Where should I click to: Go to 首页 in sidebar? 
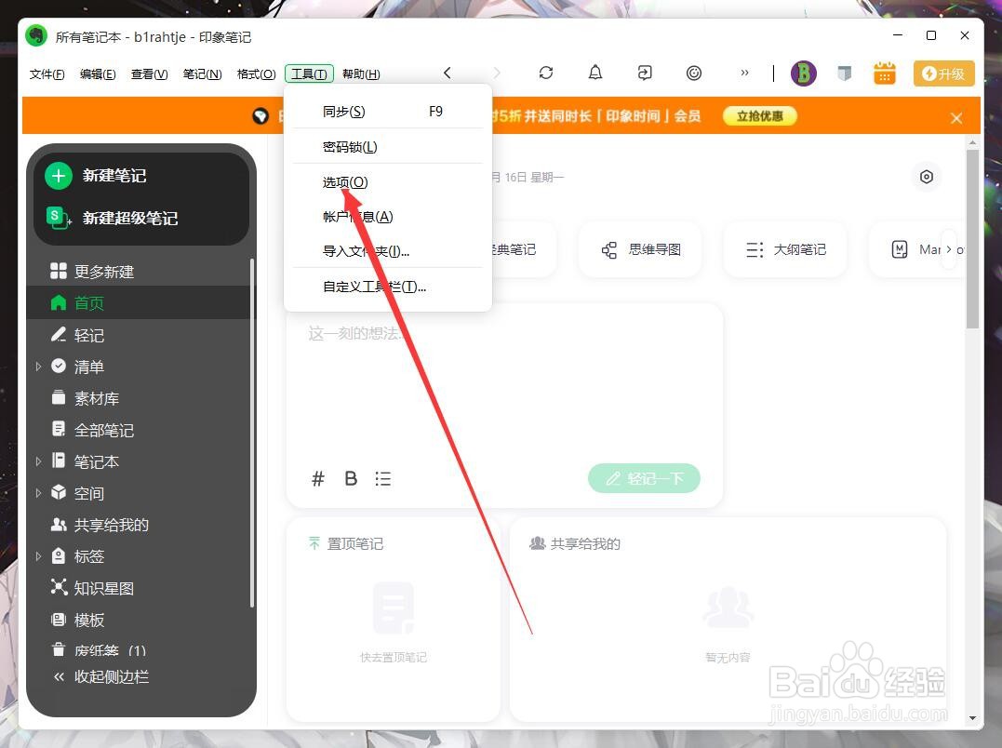[140, 302]
